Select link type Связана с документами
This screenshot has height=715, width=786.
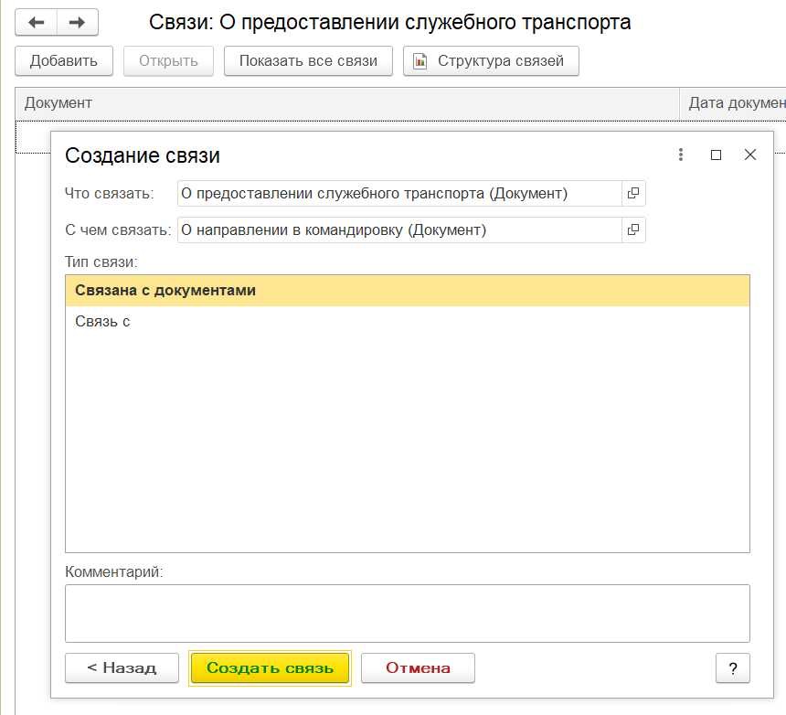point(408,291)
